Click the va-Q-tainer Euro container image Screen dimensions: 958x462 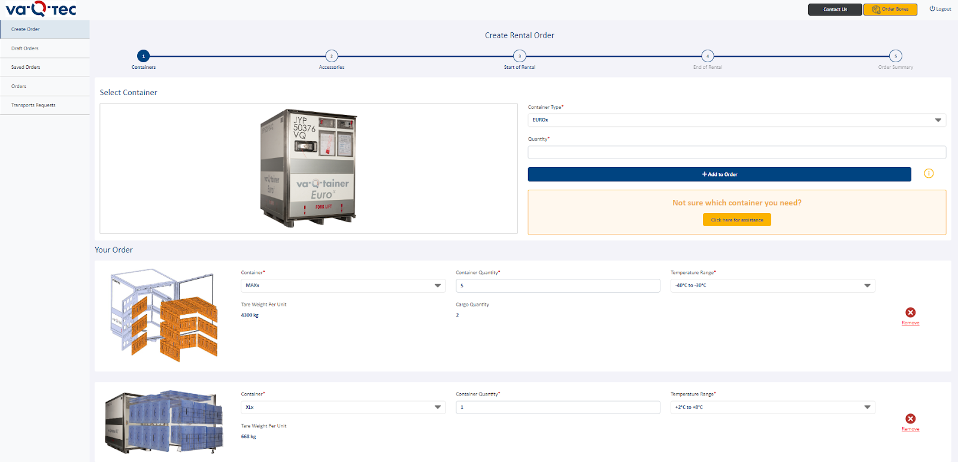pos(308,168)
